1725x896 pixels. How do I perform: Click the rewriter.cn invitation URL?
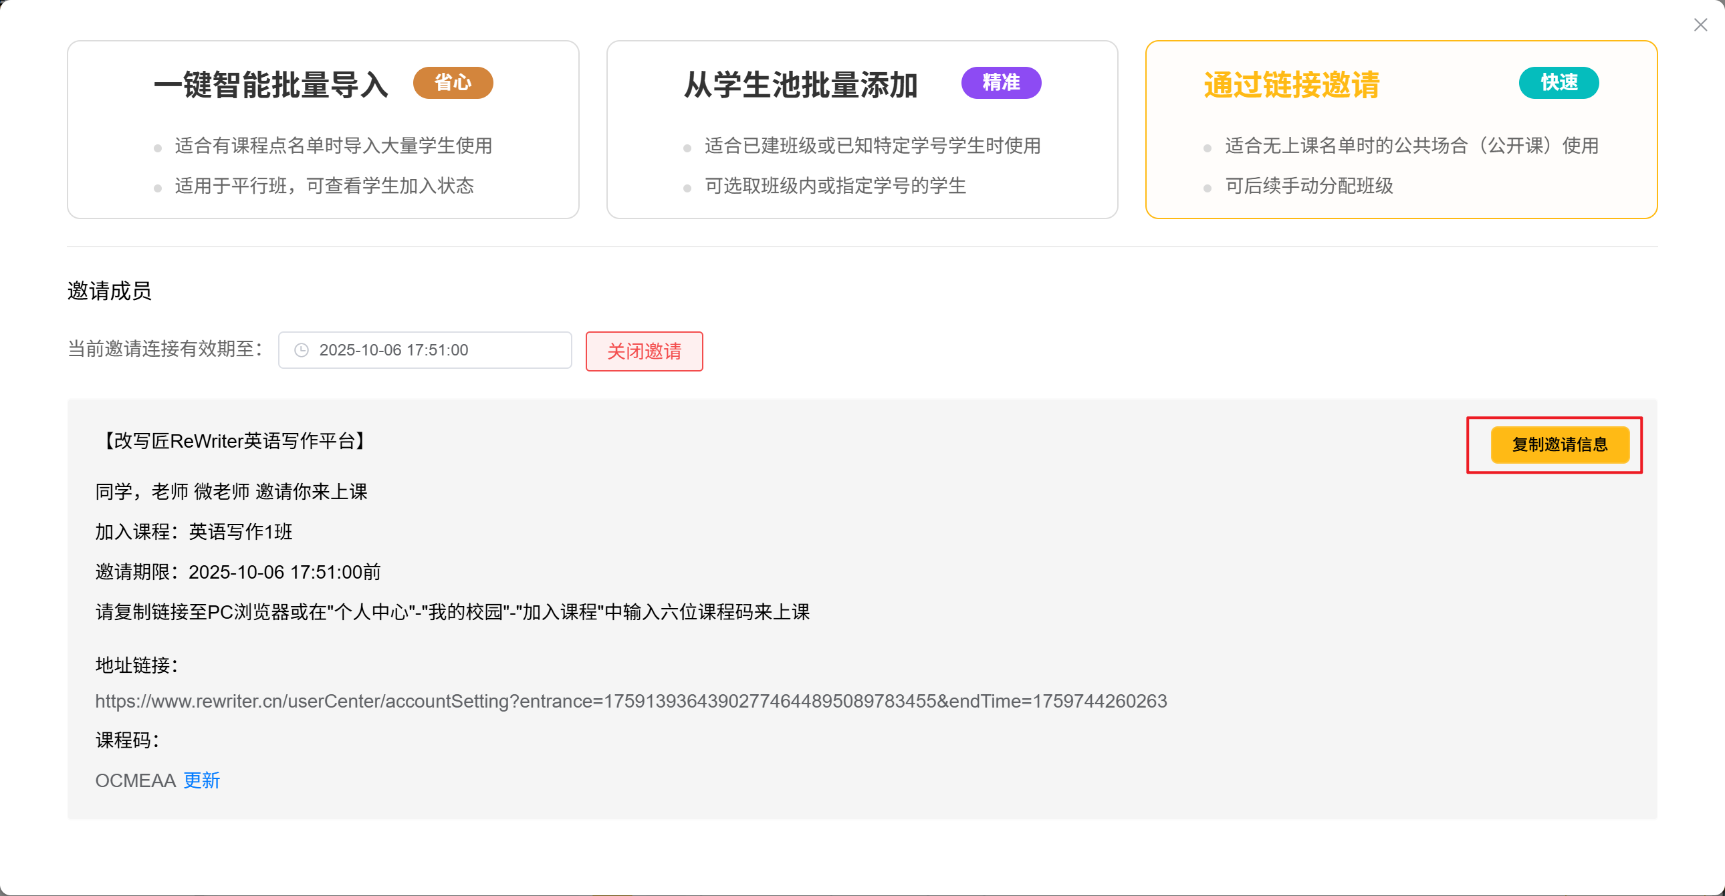630,701
